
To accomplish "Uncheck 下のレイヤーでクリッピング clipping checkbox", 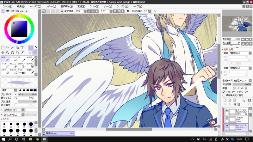I will click(224, 92).
